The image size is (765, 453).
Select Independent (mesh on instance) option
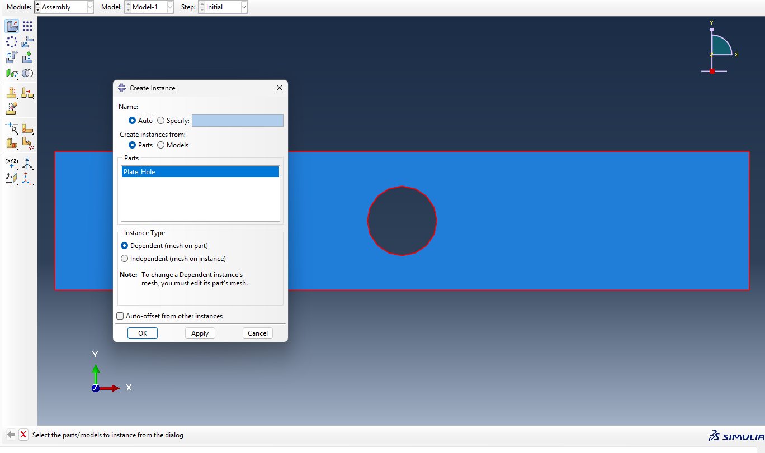pyautogui.click(x=125, y=259)
